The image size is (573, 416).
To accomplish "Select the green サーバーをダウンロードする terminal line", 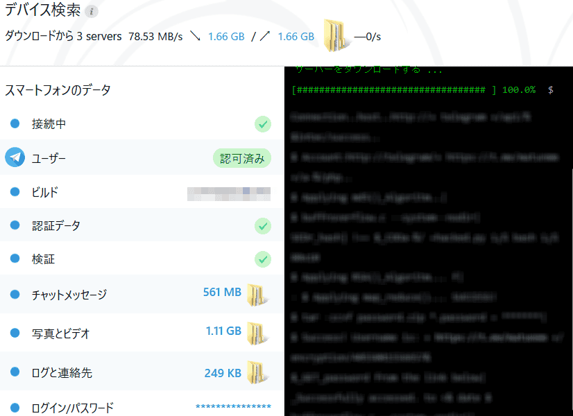I will [368, 69].
